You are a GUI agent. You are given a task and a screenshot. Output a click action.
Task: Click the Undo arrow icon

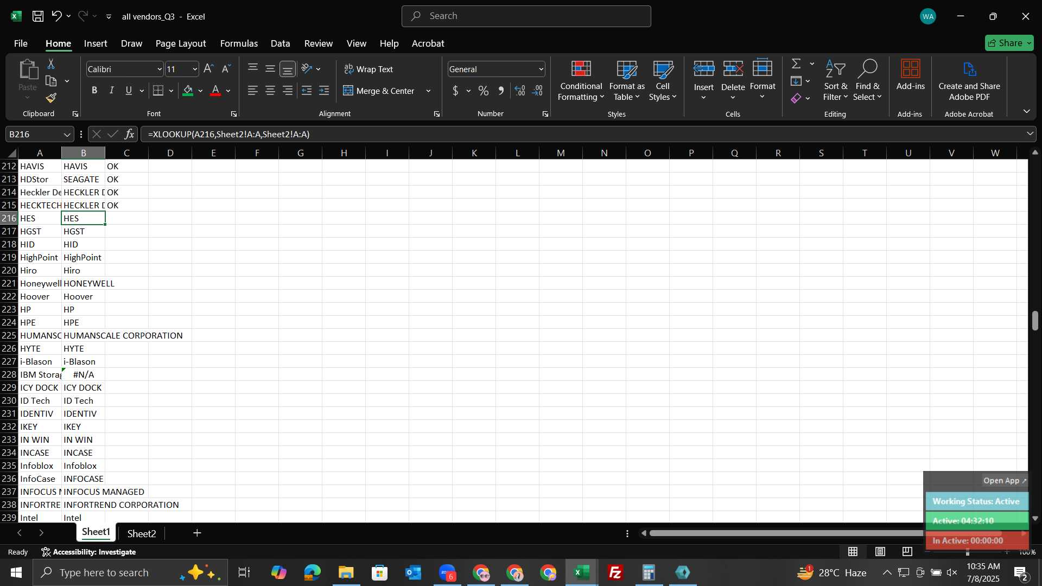coord(56,16)
